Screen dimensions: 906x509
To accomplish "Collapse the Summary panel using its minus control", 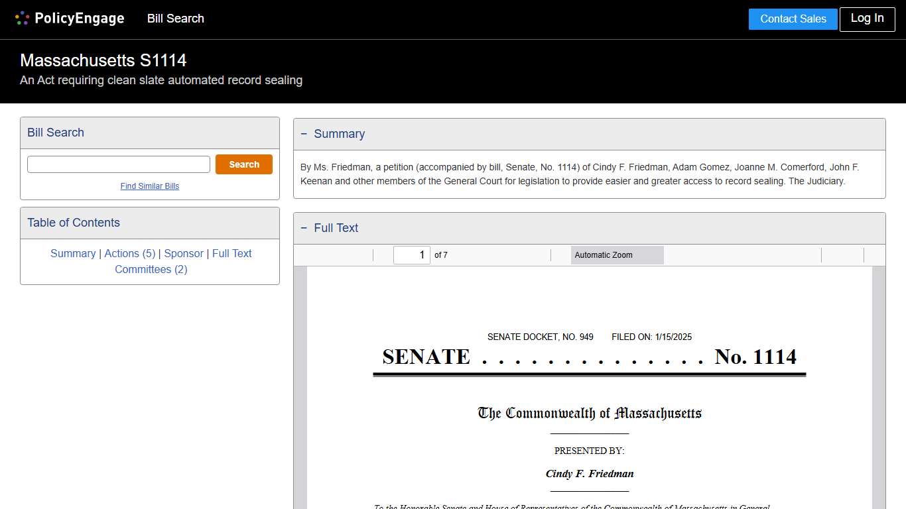I will tap(304, 134).
